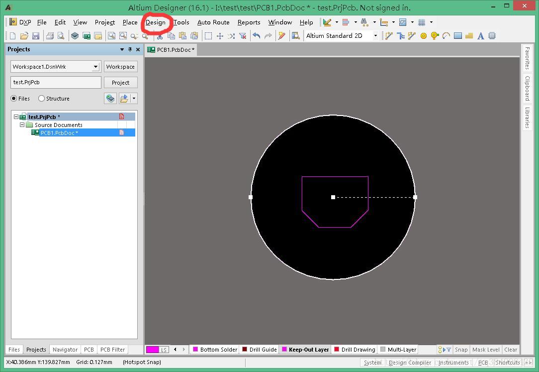
Task: Select the place string A tool
Action: tap(480, 36)
